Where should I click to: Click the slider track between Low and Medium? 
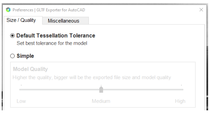(61, 90)
